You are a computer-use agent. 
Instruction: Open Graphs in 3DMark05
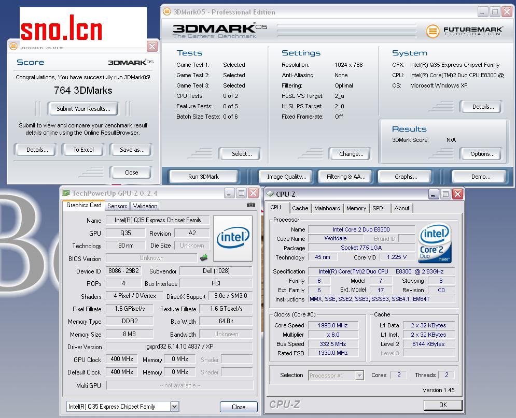click(406, 177)
